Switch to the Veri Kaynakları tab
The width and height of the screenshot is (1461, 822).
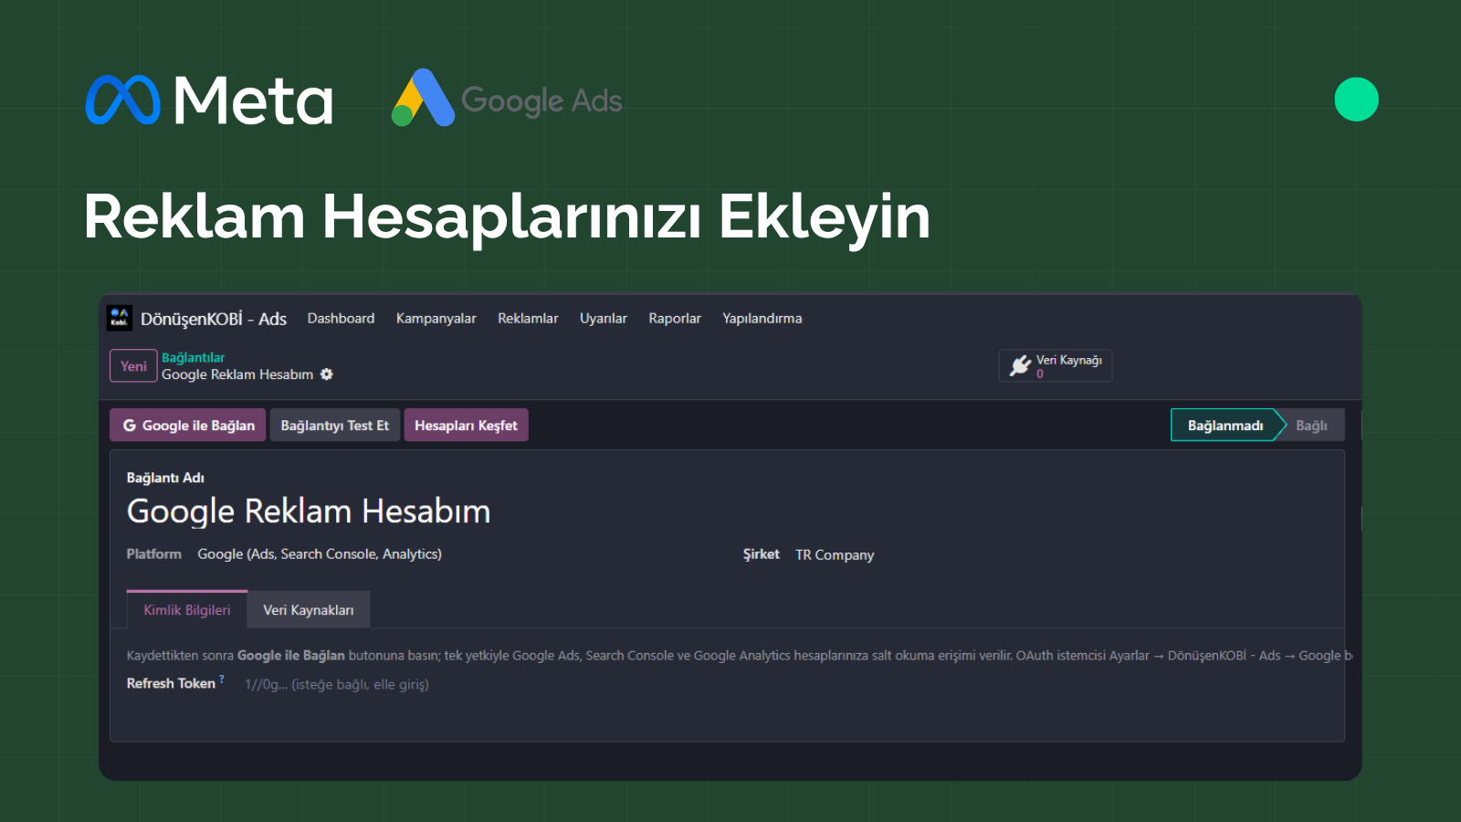tap(309, 610)
